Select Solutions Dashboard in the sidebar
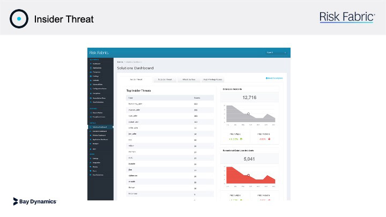The image size is (386, 217). pos(100,127)
